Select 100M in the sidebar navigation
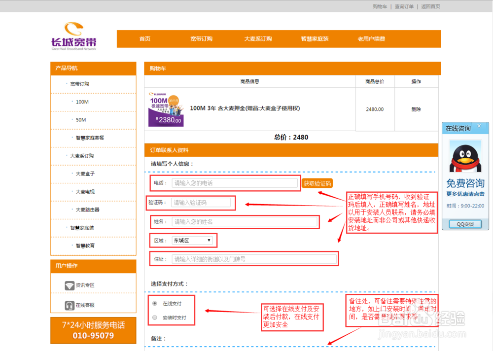 [82, 102]
